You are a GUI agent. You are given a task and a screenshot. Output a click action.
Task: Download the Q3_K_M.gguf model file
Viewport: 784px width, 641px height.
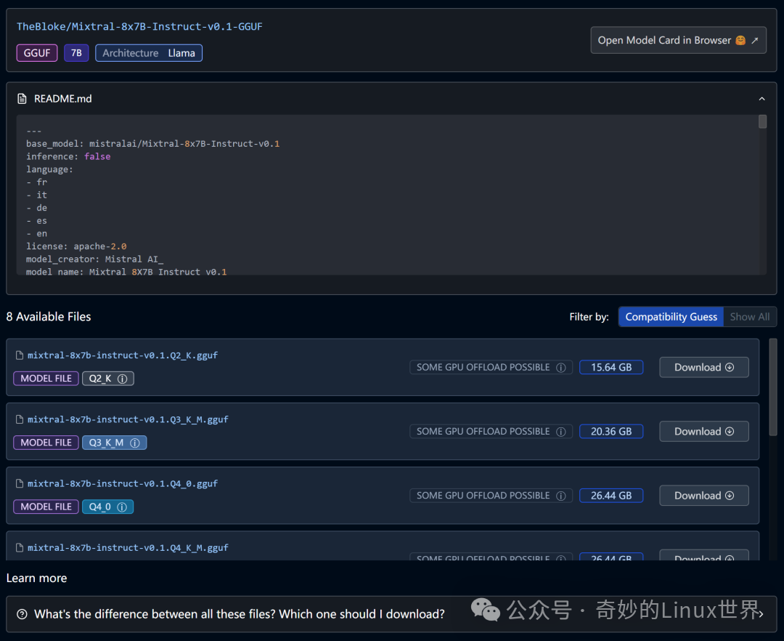click(703, 432)
